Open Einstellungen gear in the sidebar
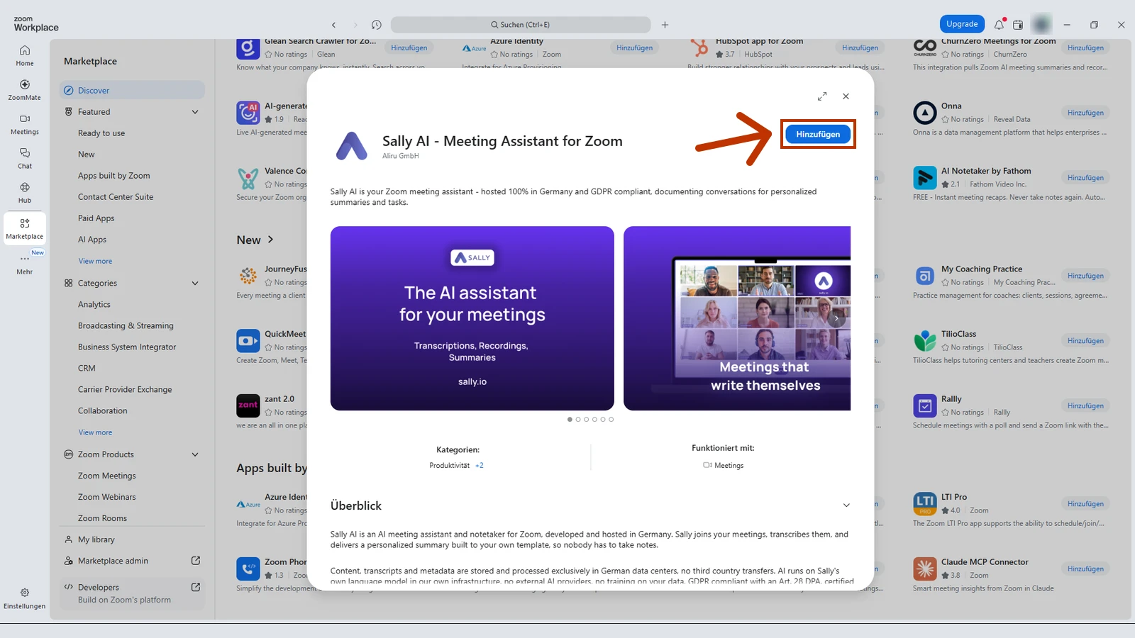The width and height of the screenshot is (1135, 638). (x=25, y=598)
